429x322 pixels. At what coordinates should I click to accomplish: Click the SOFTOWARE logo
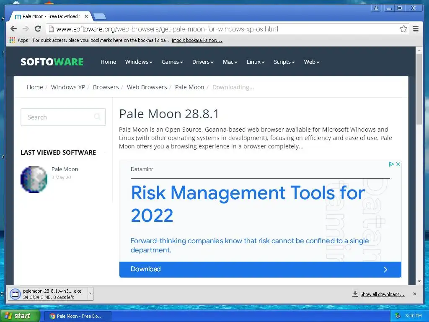[x=52, y=62]
